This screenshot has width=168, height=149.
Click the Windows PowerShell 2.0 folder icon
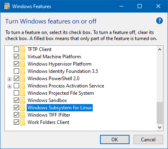(x=22, y=79)
